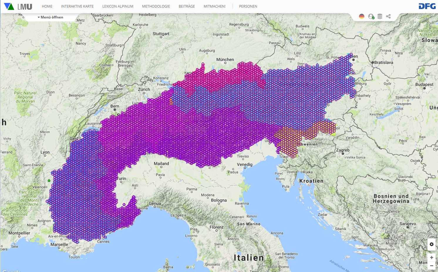This screenshot has height=272, width=438.
Task: Open LEXICON ALPINUM page
Action: 118,6
